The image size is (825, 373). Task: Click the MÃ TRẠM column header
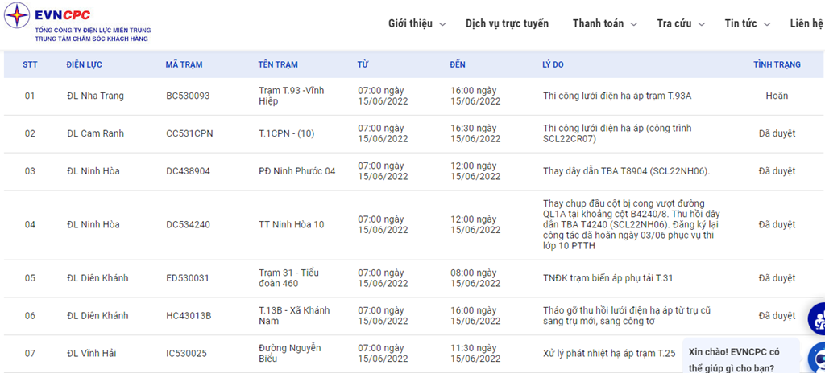coord(183,64)
